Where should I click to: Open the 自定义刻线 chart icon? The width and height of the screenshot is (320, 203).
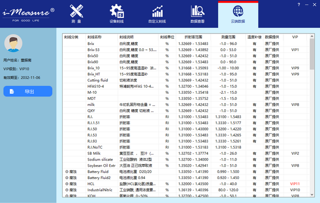(x=157, y=11)
